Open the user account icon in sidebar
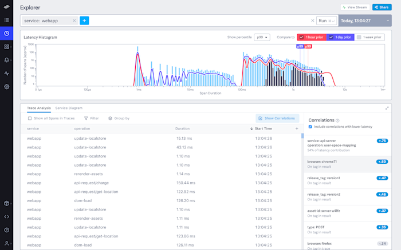This screenshot has height=250, width=401. 7,243
